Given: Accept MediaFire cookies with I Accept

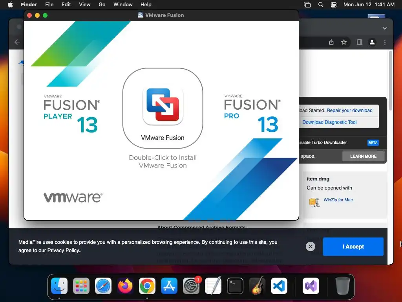Looking at the screenshot, I should tap(353, 247).
